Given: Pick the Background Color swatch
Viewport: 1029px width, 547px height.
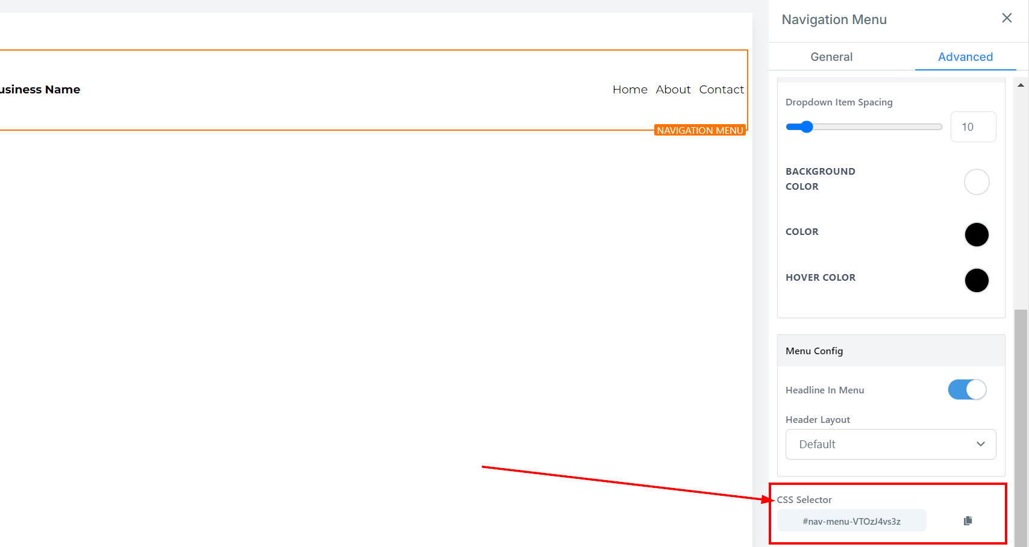Looking at the screenshot, I should pyautogui.click(x=977, y=182).
